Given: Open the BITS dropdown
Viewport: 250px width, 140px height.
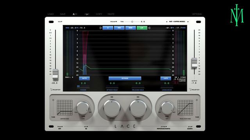Looking at the screenshot, I should coord(190,128).
